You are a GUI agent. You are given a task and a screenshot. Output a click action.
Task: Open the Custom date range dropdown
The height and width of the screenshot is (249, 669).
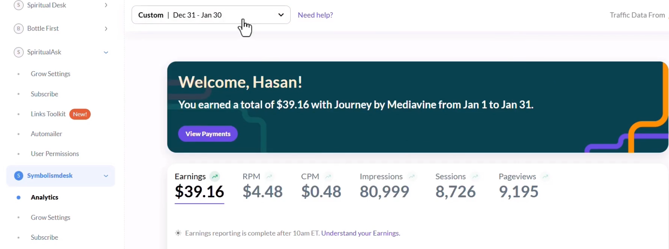tap(211, 15)
